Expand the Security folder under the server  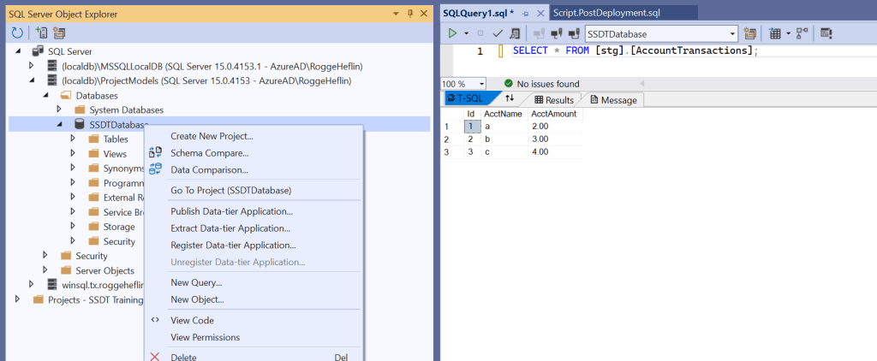point(45,256)
